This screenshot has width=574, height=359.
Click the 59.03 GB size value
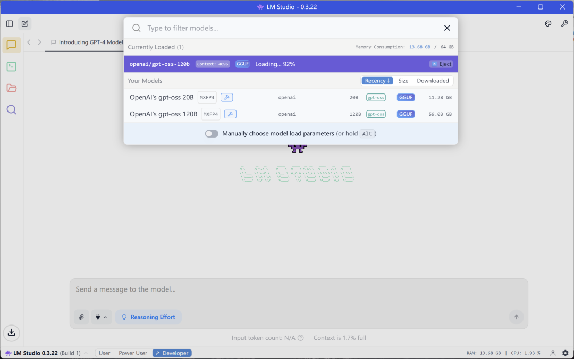440,114
